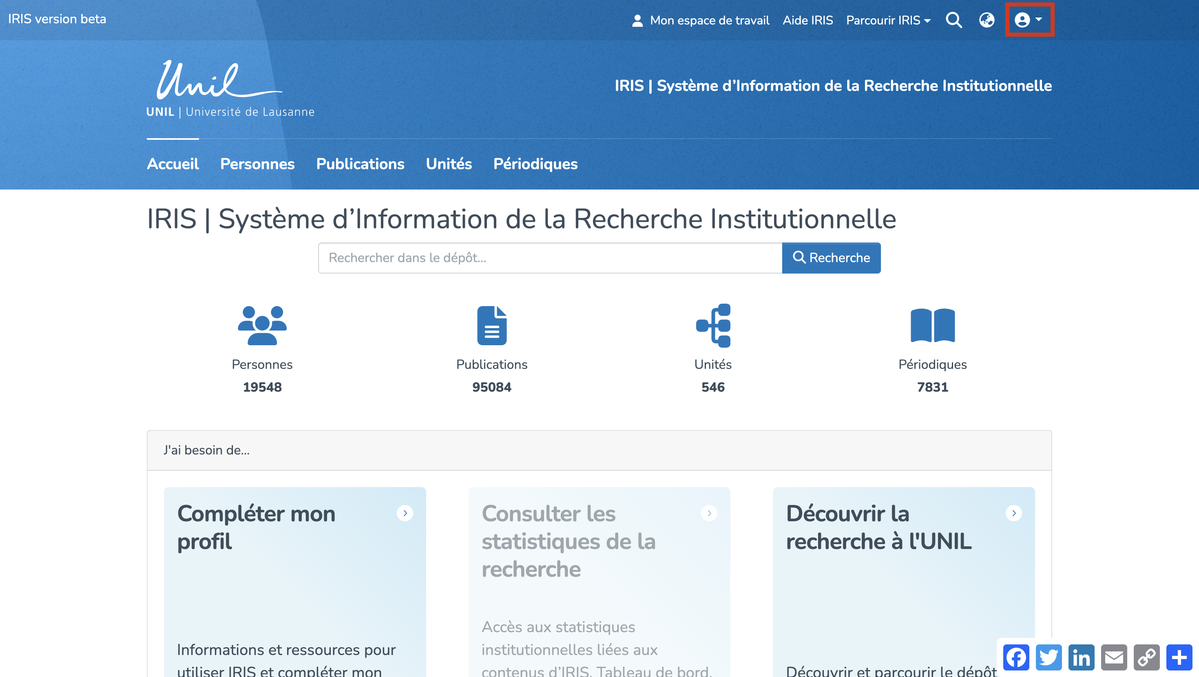Expand the Compléter mon profil card arrow
This screenshot has width=1199, height=677.
(405, 513)
